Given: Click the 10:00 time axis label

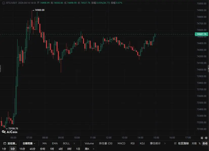Looking at the screenshot, I should click(77, 138).
